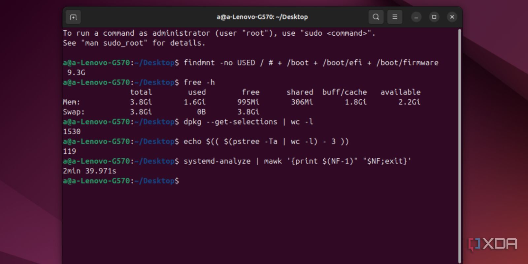Viewport: 528px width, 264px height.
Task: Click the '1.8Gi' buff/cache value
Action: (356, 102)
